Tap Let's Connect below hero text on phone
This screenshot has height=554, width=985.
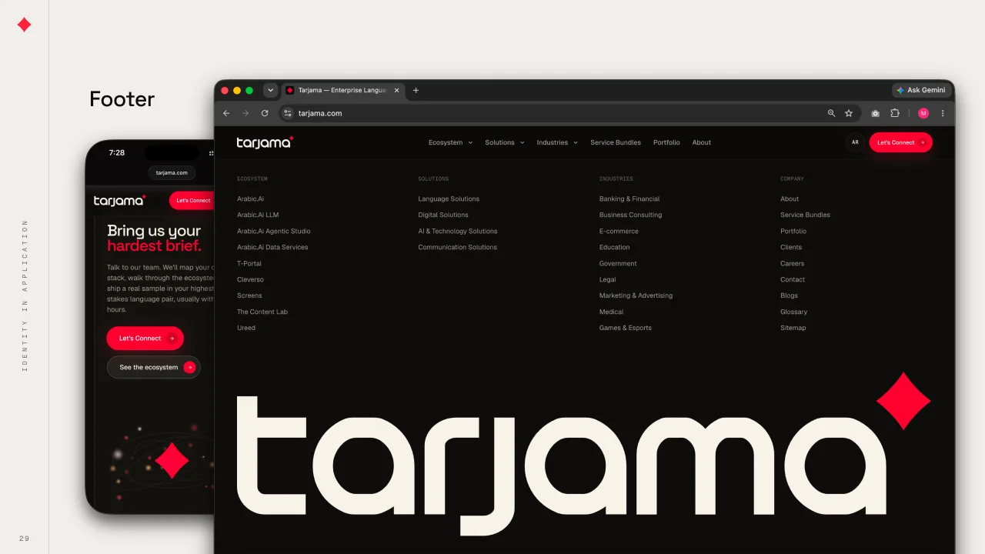(145, 339)
